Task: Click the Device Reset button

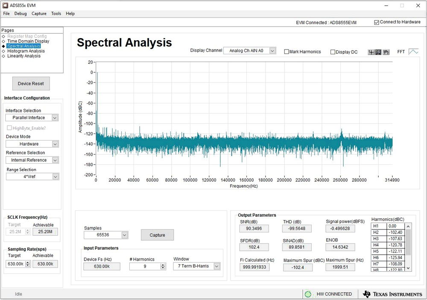Action: tap(31, 84)
